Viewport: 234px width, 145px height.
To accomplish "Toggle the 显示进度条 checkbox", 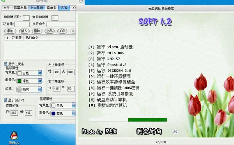I will click(x=5, y=64).
